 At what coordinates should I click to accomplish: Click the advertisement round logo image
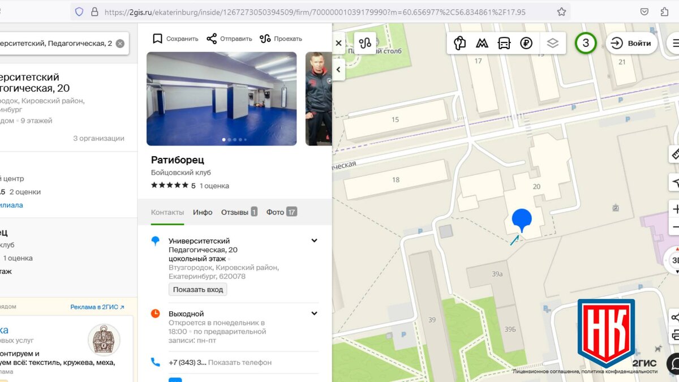click(x=104, y=340)
